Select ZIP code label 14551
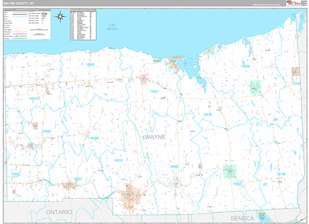309x224 pixels. (x=154, y=91)
